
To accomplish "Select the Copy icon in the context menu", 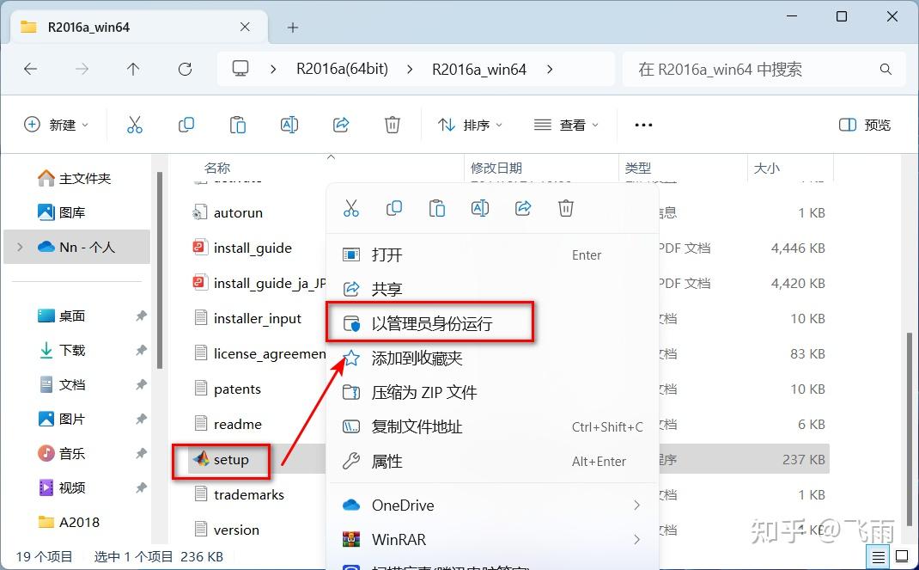I will tap(394, 208).
